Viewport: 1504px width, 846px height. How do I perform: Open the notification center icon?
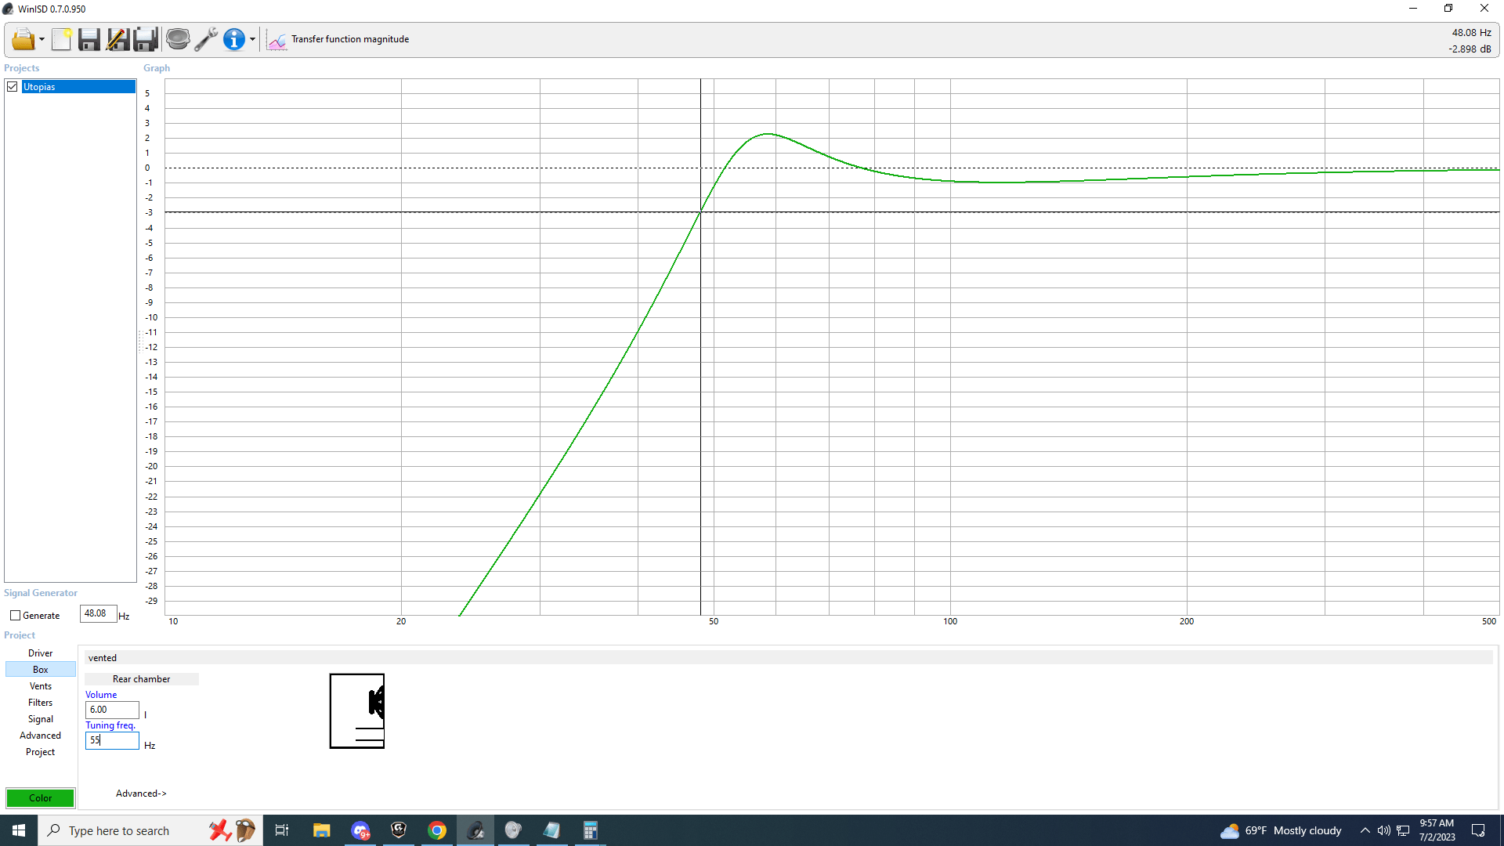pos(1479,830)
